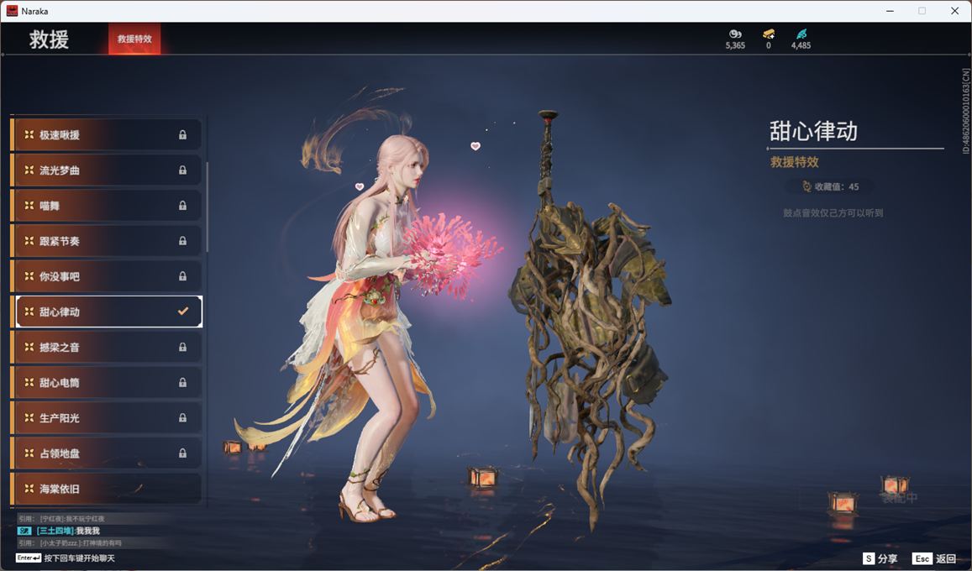Image resolution: width=972 pixels, height=571 pixels.
Task: Click the lock icon on 甜心电筒
Action: click(182, 382)
